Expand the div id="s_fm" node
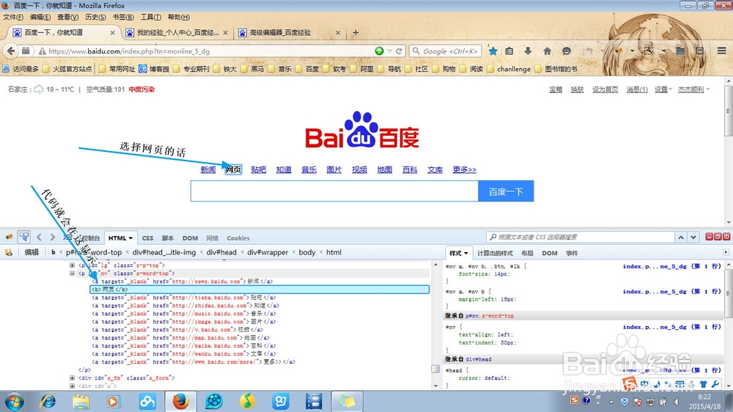This screenshot has width=733, height=412. 72,378
